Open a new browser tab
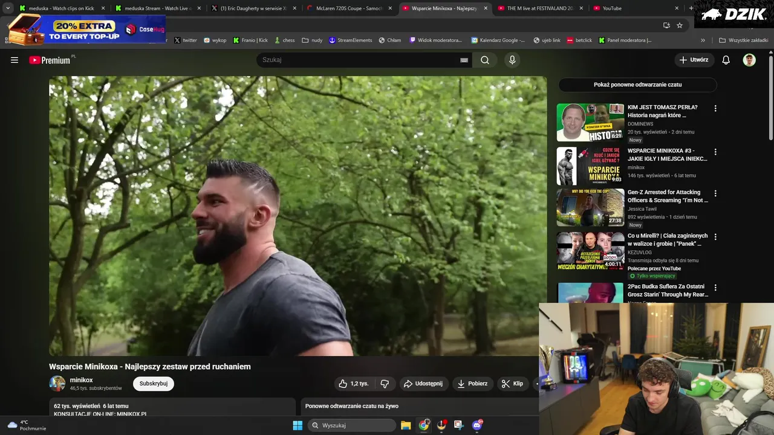 (x=691, y=8)
